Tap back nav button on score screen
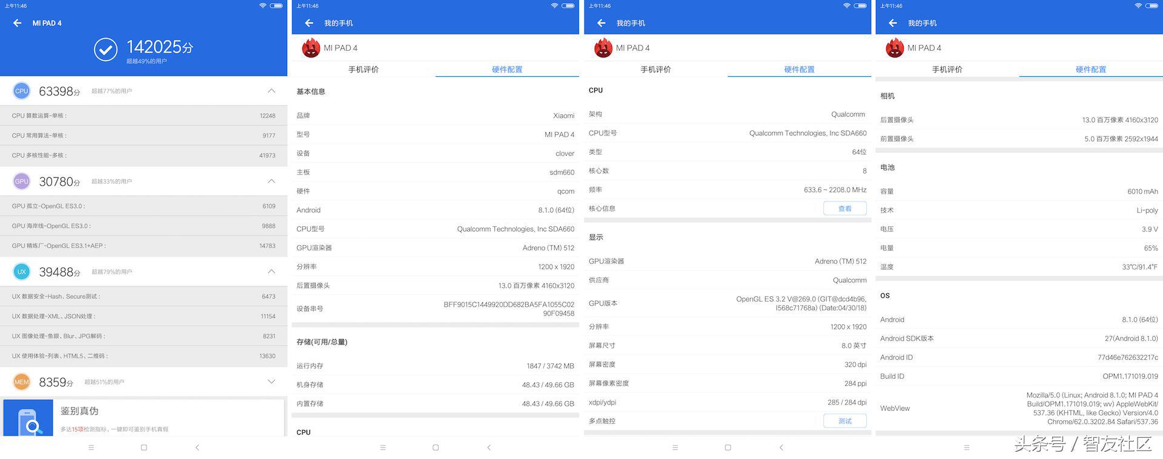This screenshot has width=1163, height=459. pyautogui.click(x=197, y=448)
